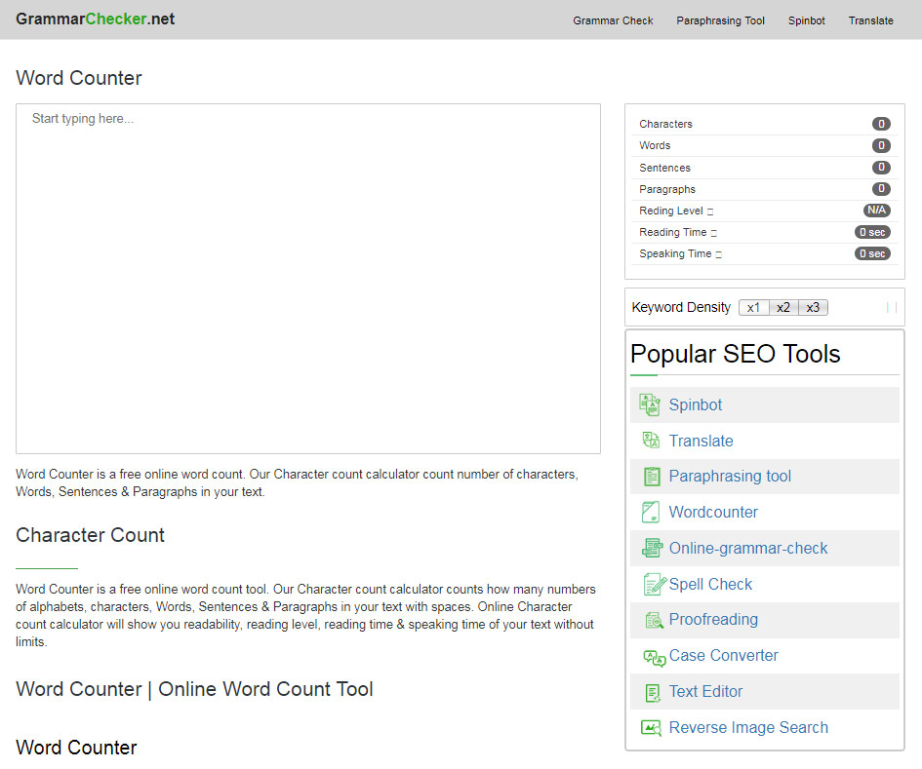The height and width of the screenshot is (769, 922).
Task: Click the GrammarChecker.net site logo
Action: click(96, 19)
